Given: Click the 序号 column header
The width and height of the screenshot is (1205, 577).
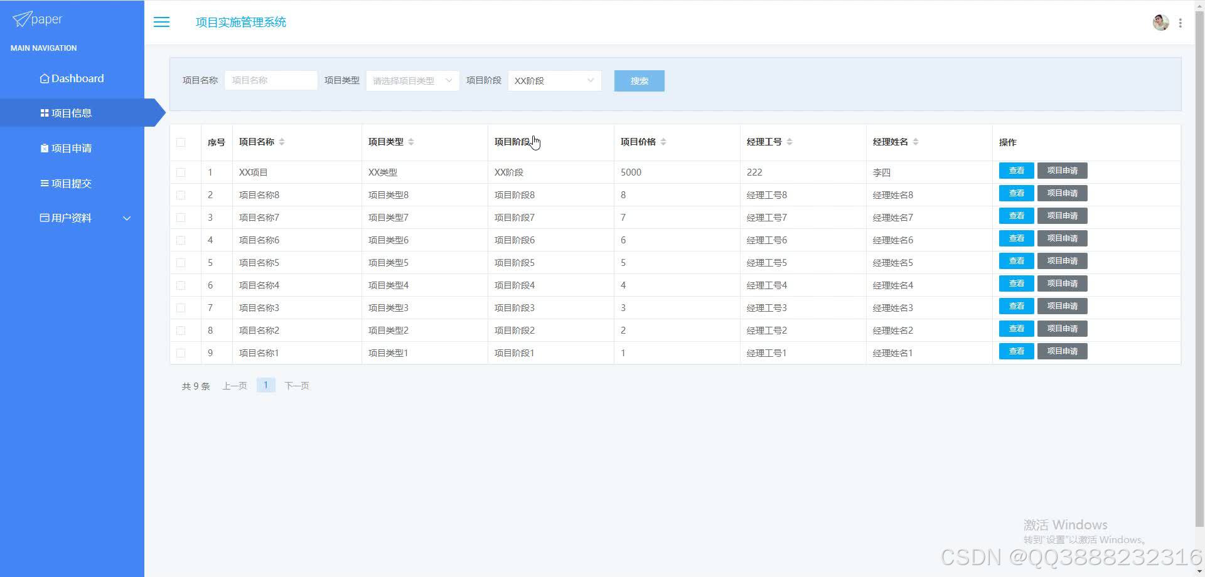Looking at the screenshot, I should [x=216, y=142].
